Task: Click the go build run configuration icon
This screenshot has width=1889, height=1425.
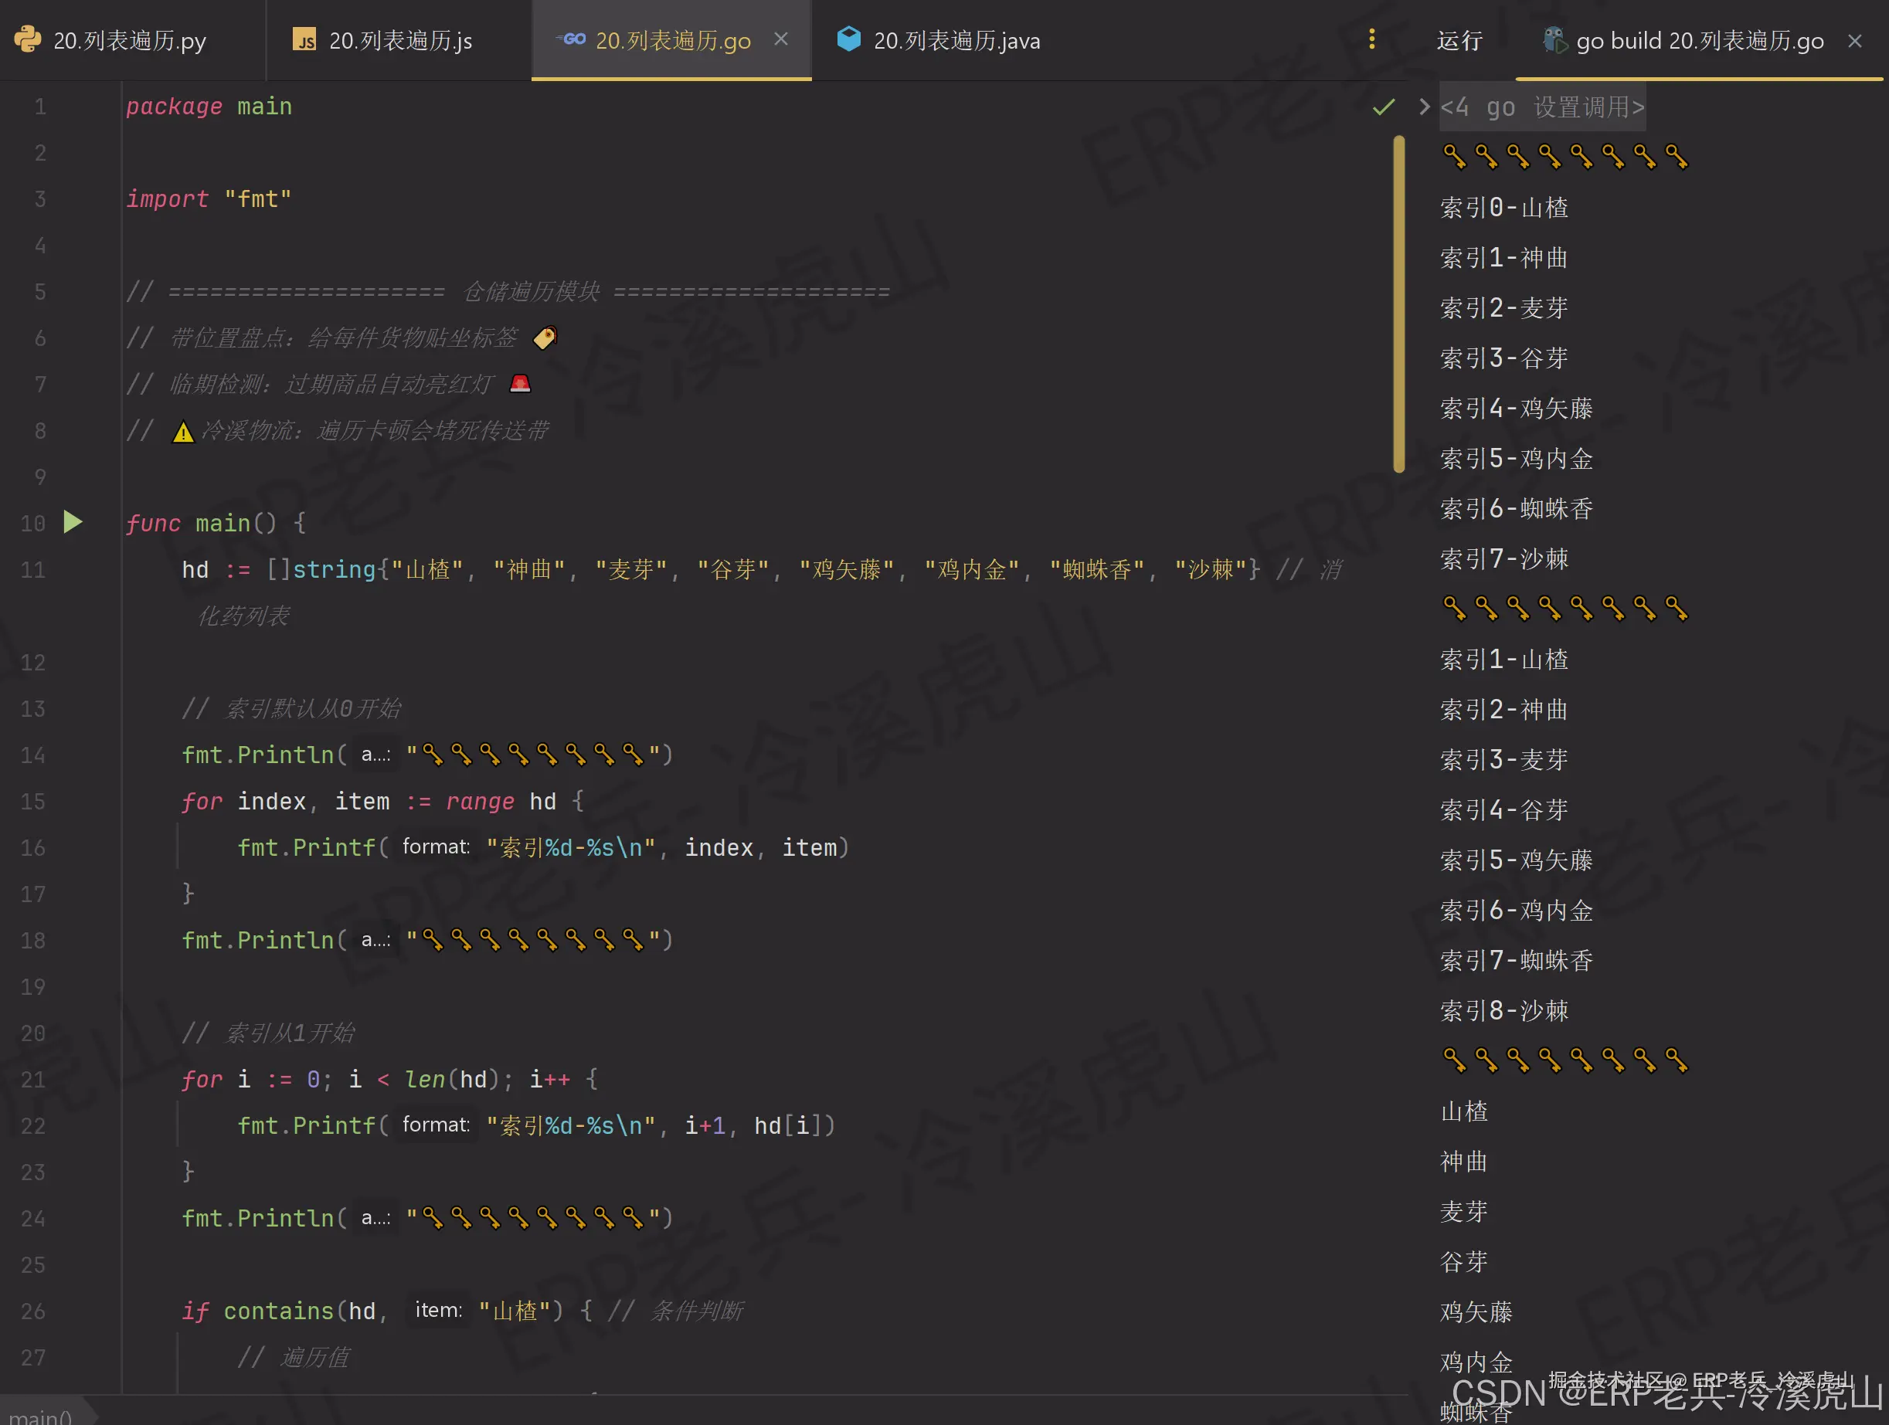Action: (x=1554, y=40)
